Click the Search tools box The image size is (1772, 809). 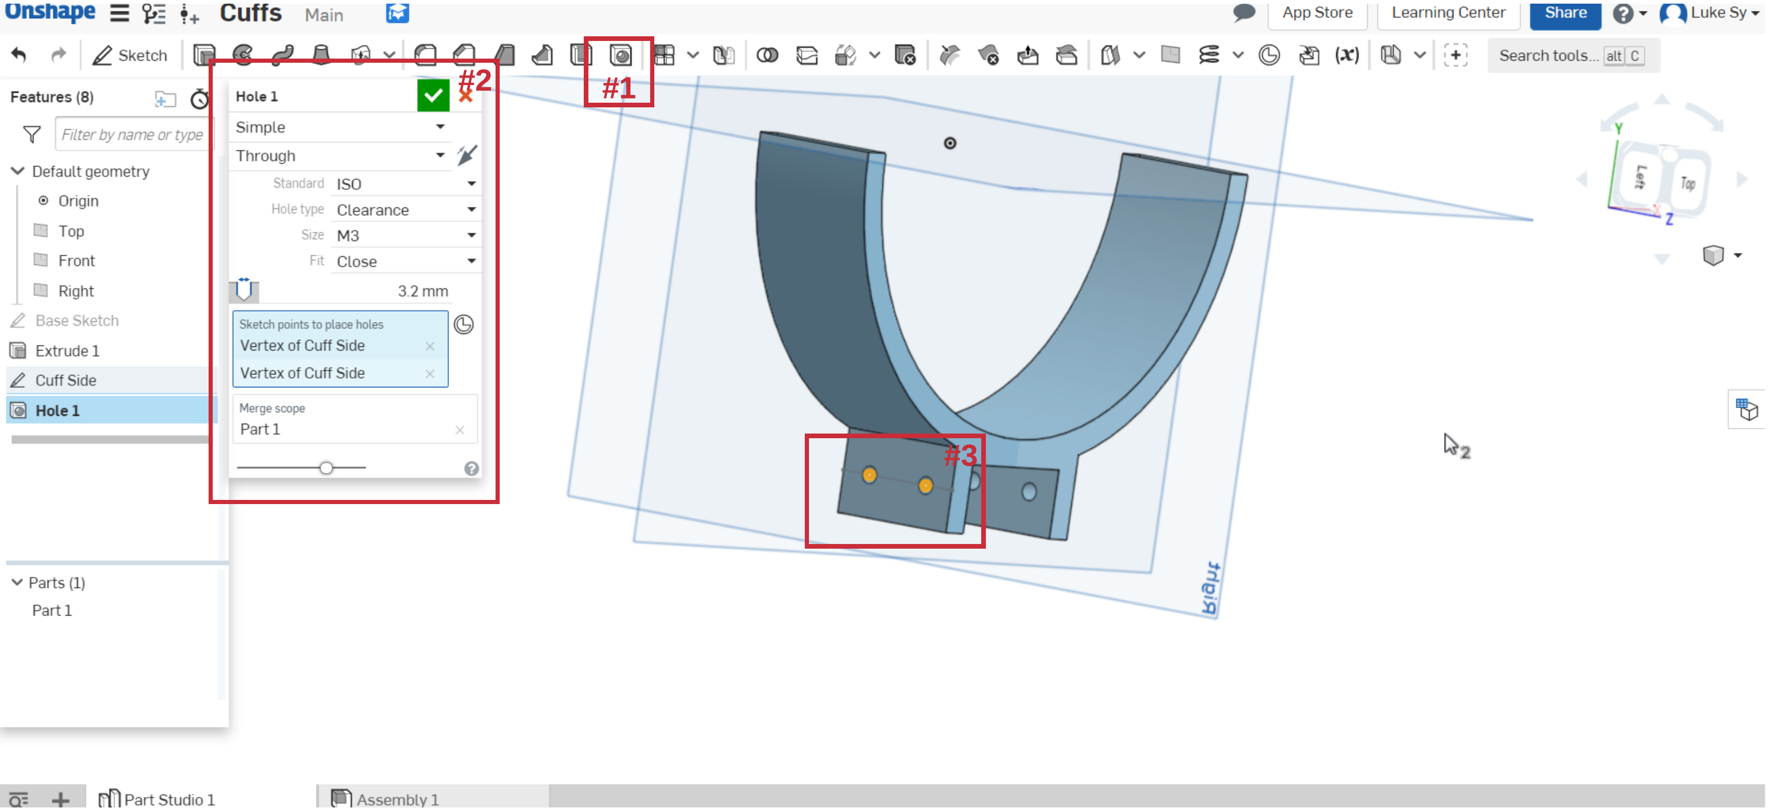pos(1573,55)
